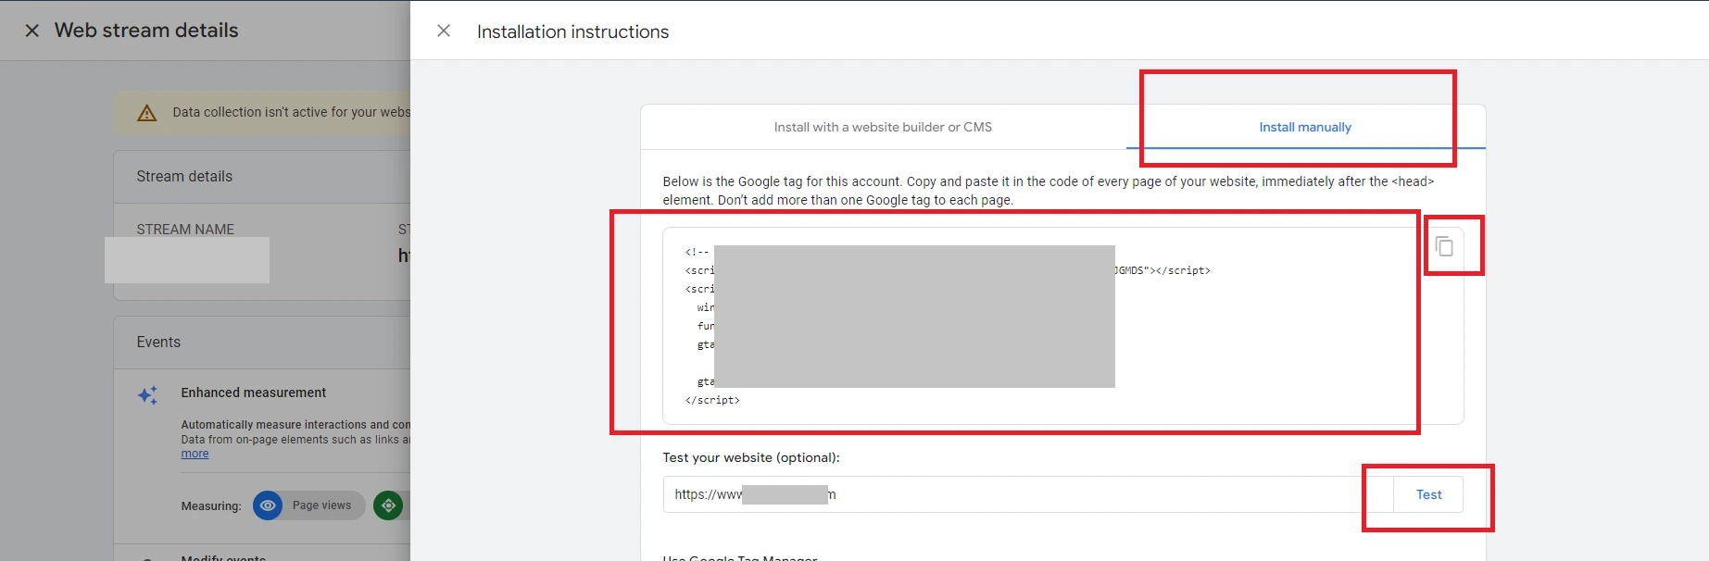Open the 'more' link under Enhanced measurement

[x=195, y=454]
